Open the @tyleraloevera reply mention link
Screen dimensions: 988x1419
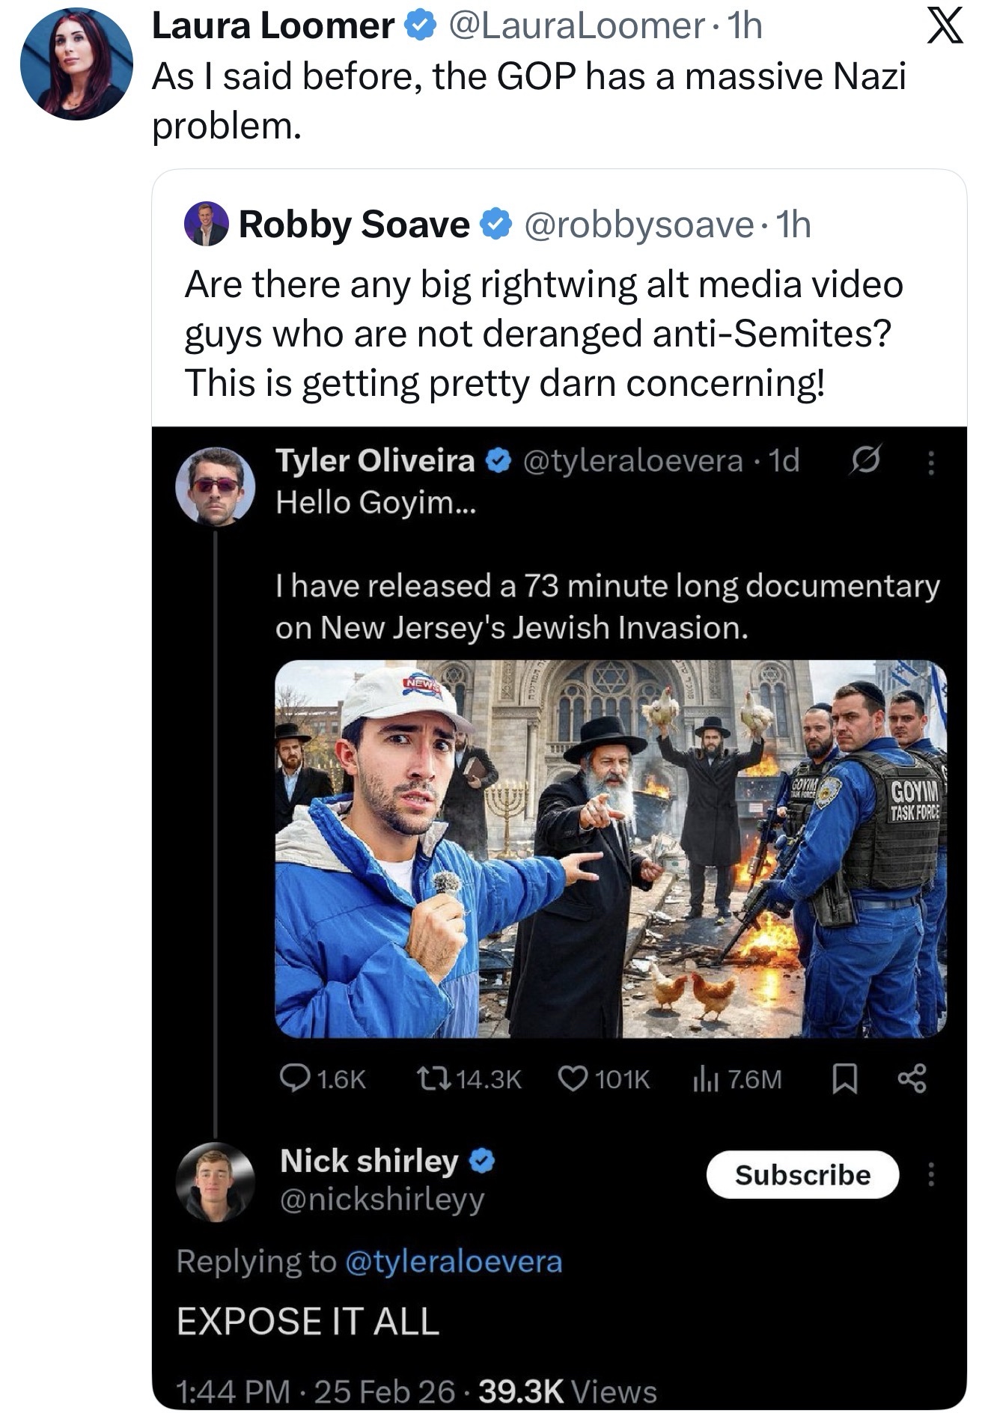click(x=453, y=1261)
